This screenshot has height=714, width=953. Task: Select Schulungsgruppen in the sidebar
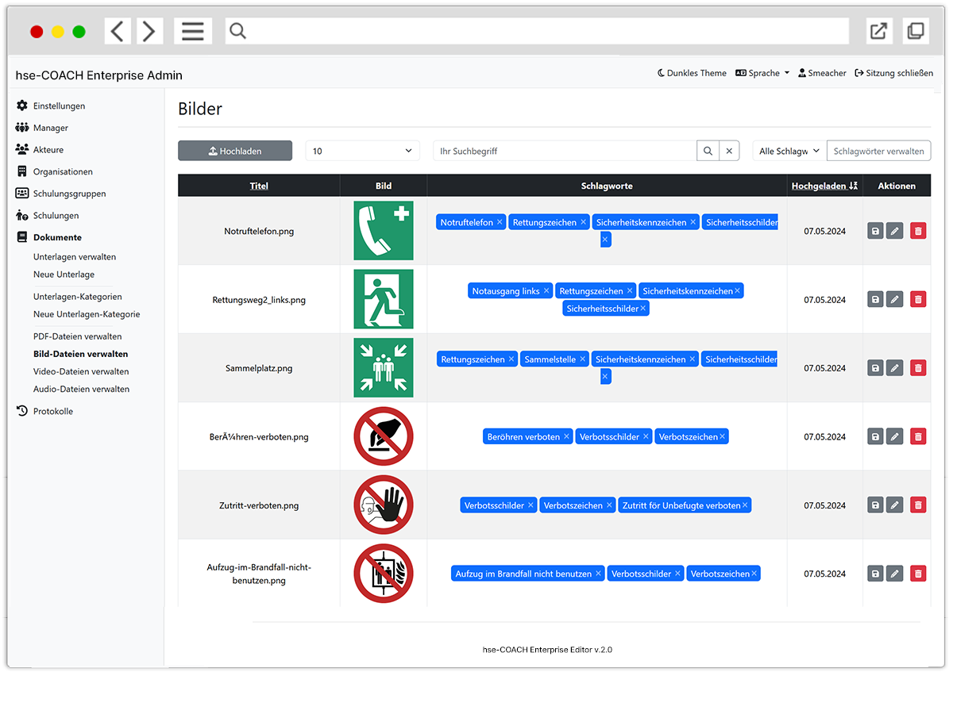coord(69,194)
